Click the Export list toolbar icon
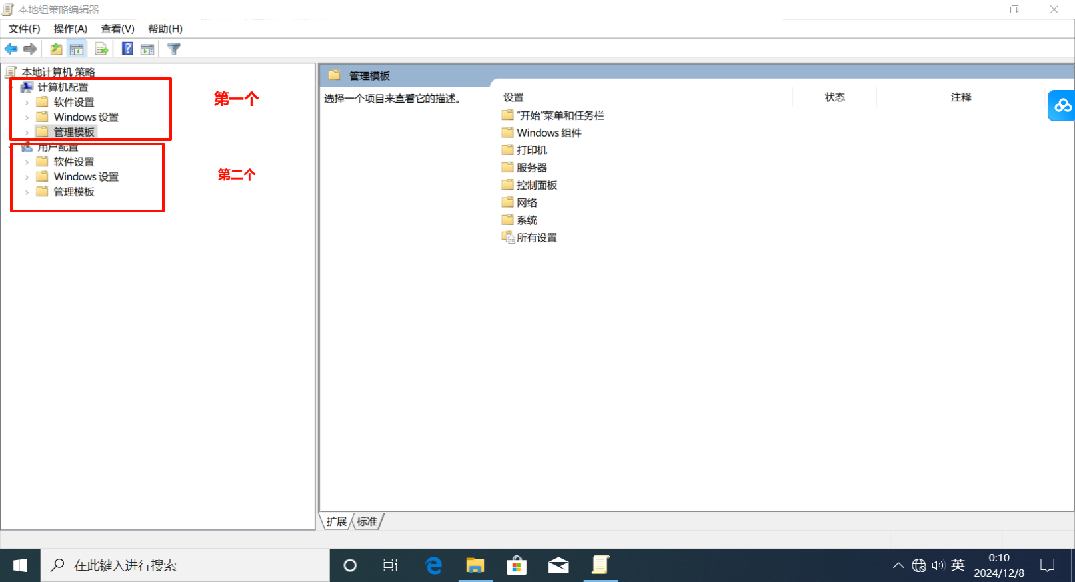Screen dimensions: 1075x582 pos(101,49)
